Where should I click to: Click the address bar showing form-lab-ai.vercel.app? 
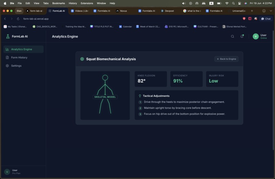pyautogui.click(x=36, y=19)
